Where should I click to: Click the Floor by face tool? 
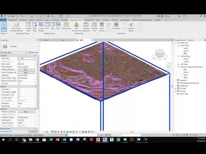58,26
